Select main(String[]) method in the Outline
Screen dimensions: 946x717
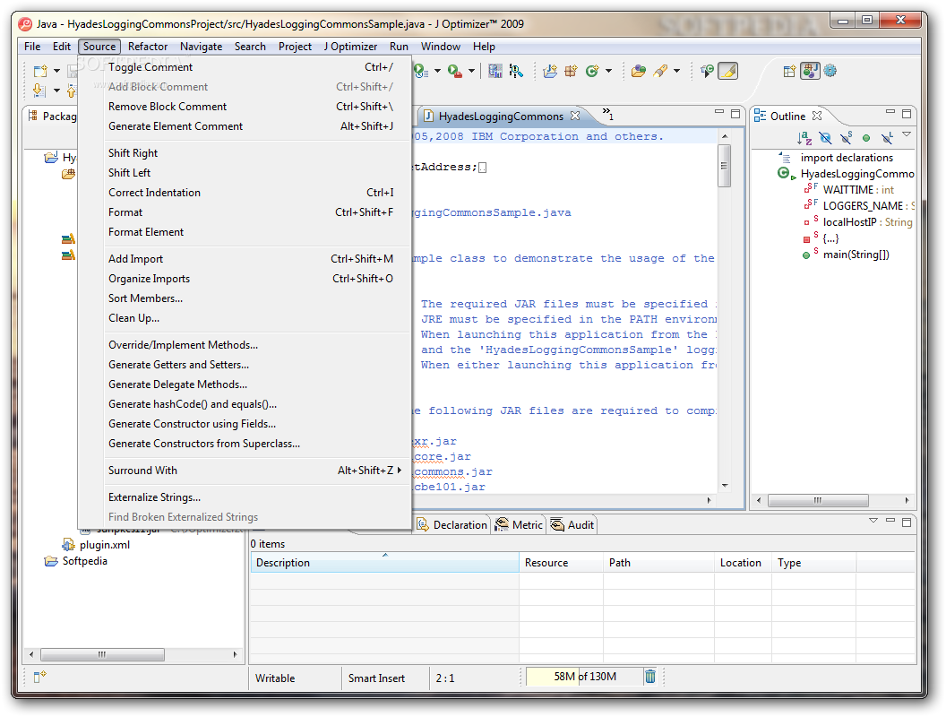click(856, 255)
